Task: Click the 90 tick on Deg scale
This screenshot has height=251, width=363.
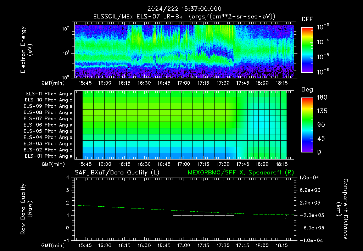Action: (x=321, y=125)
